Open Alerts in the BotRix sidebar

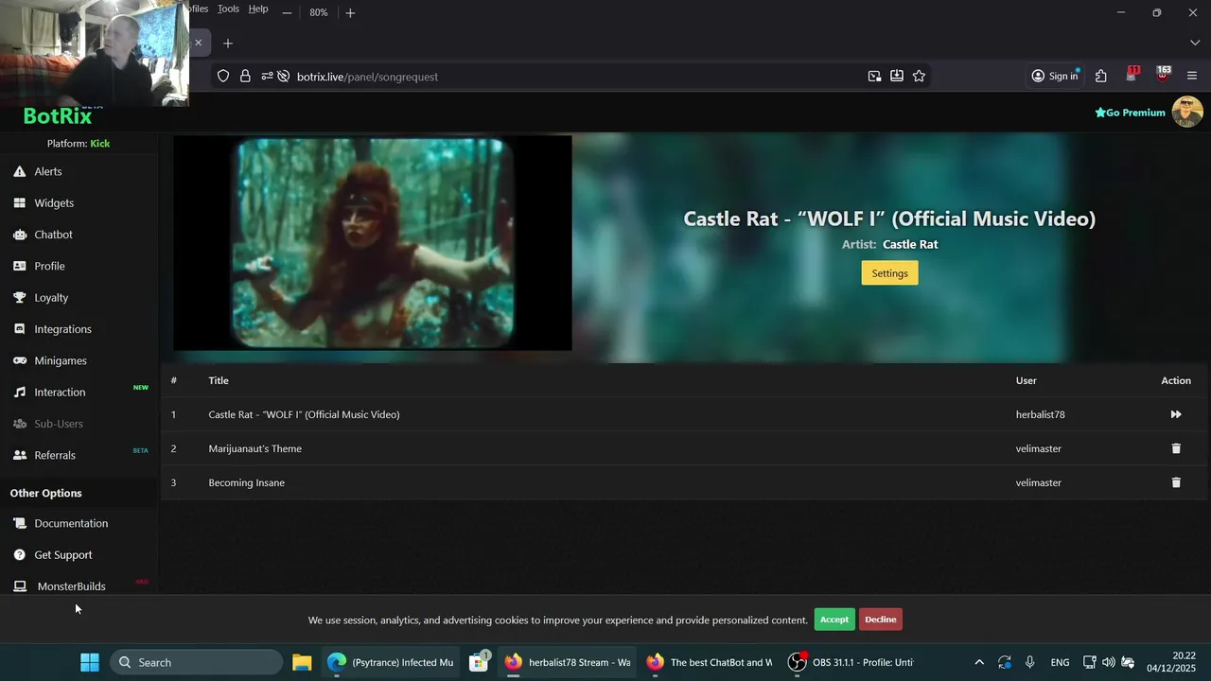47,171
